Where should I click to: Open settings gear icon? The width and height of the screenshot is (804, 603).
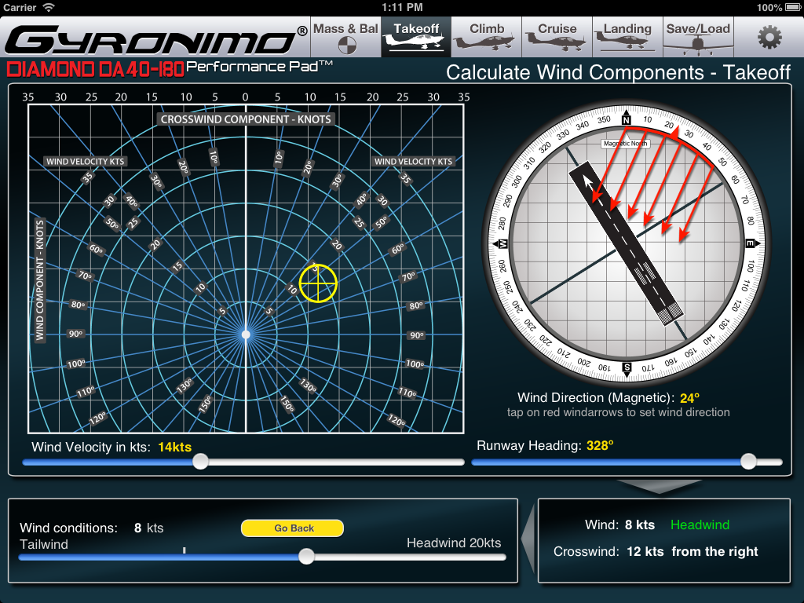769,38
